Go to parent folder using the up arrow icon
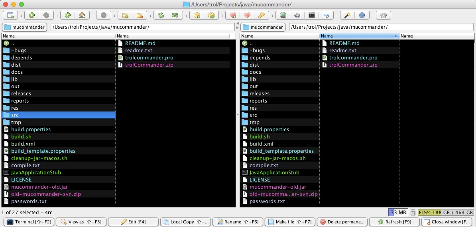The image size is (476, 227). (68, 15)
